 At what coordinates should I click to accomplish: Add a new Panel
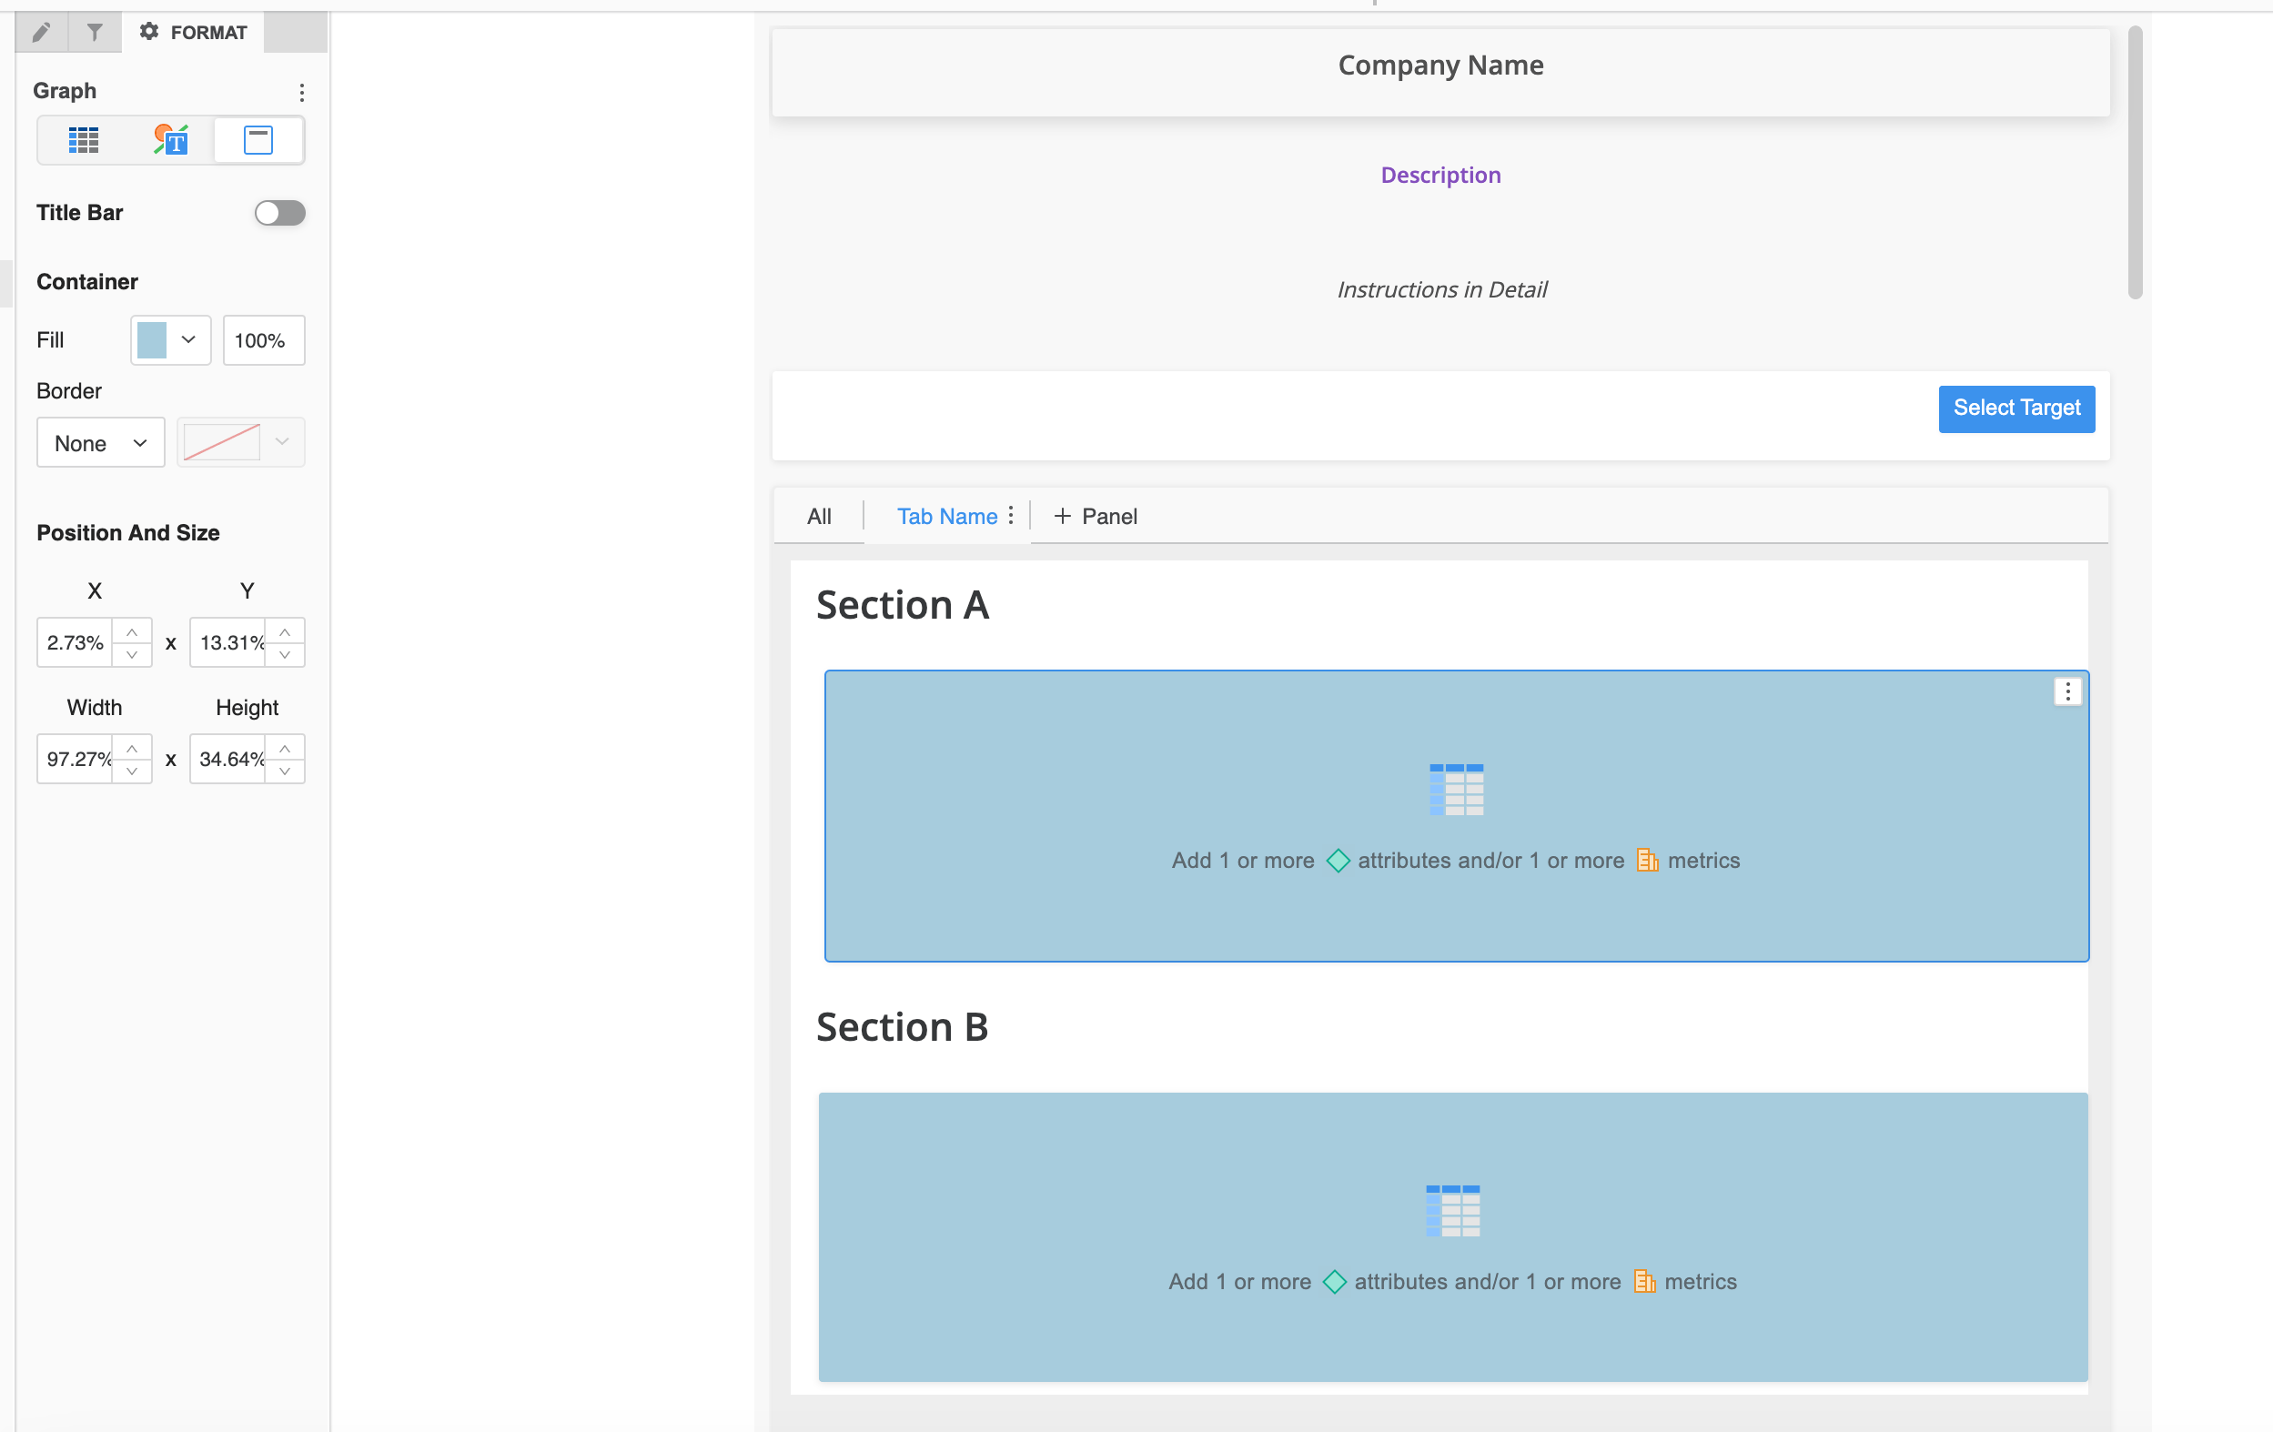[1096, 517]
